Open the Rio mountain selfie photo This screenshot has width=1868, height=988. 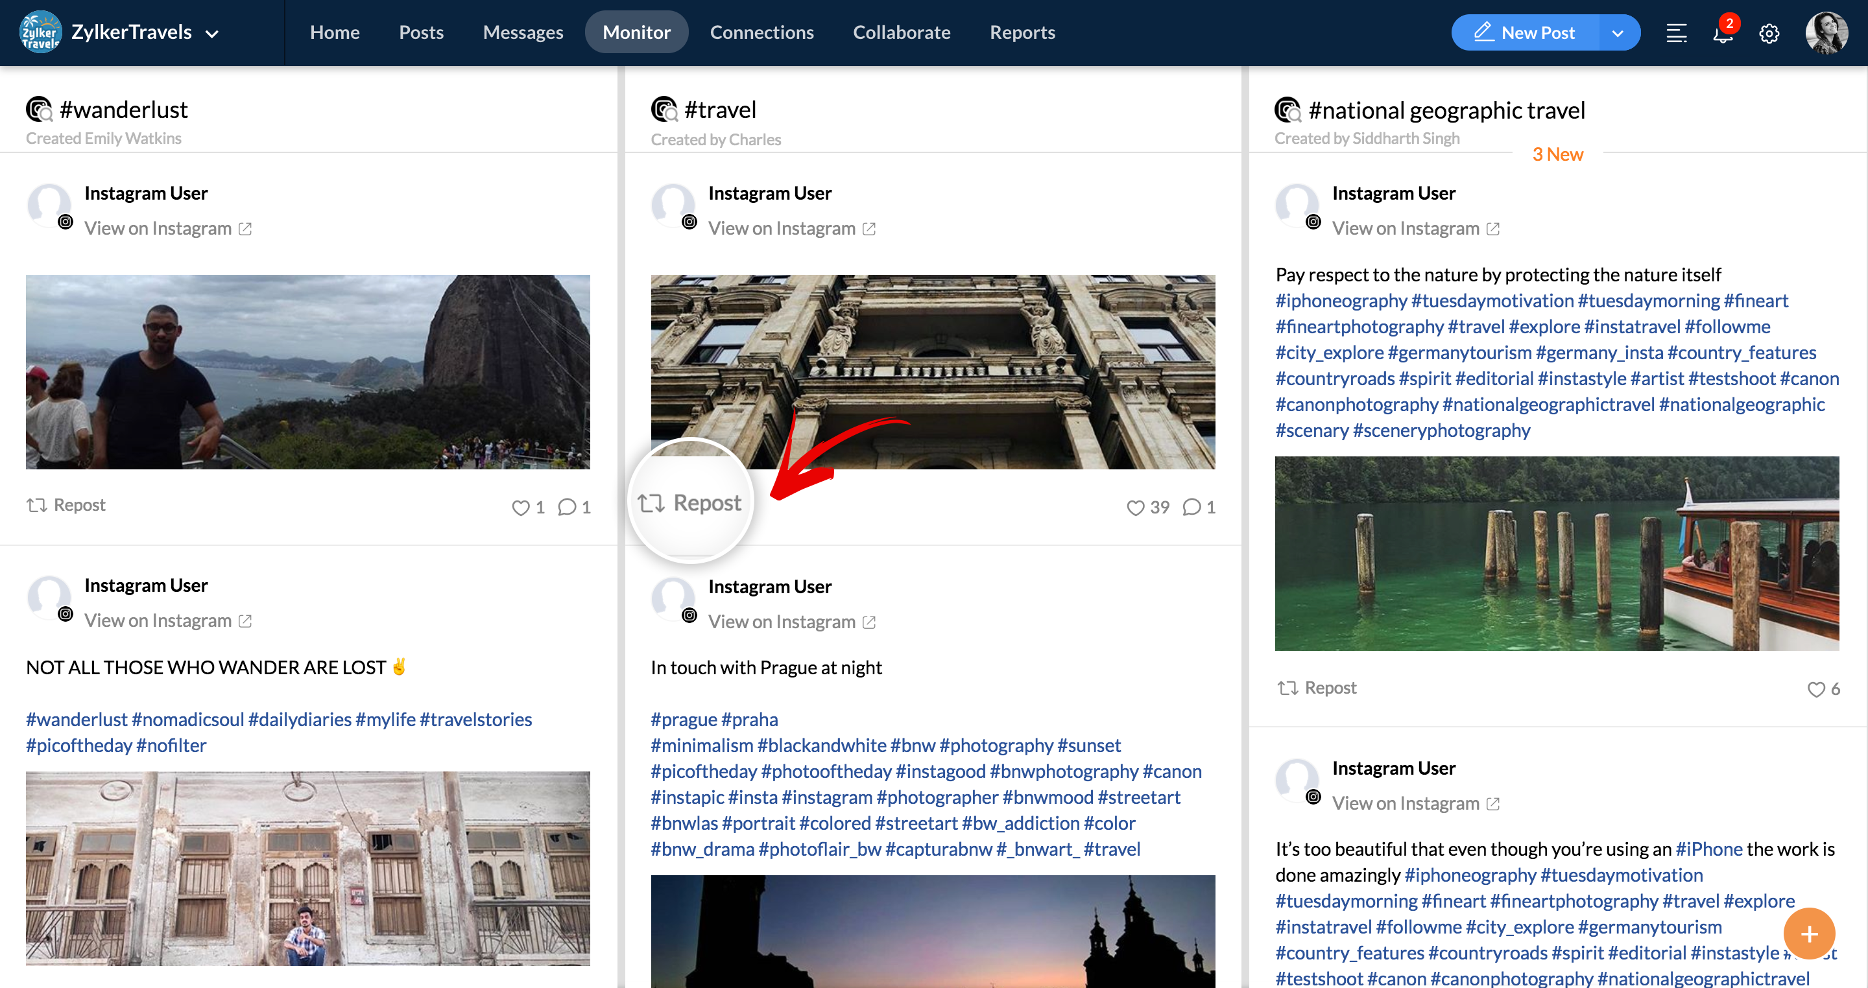(307, 372)
